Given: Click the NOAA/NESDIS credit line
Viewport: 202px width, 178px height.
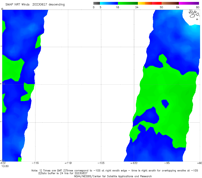Looking at the screenshot, I should [113, 176].
